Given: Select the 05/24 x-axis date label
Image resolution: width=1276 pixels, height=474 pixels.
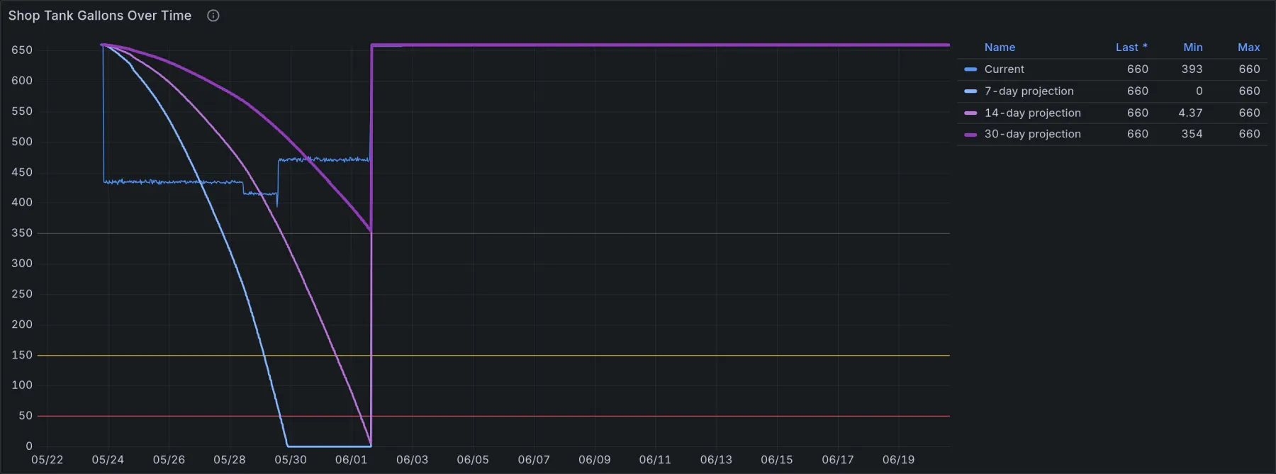Looking at the screenshot, I should click(x=108, y=460).
